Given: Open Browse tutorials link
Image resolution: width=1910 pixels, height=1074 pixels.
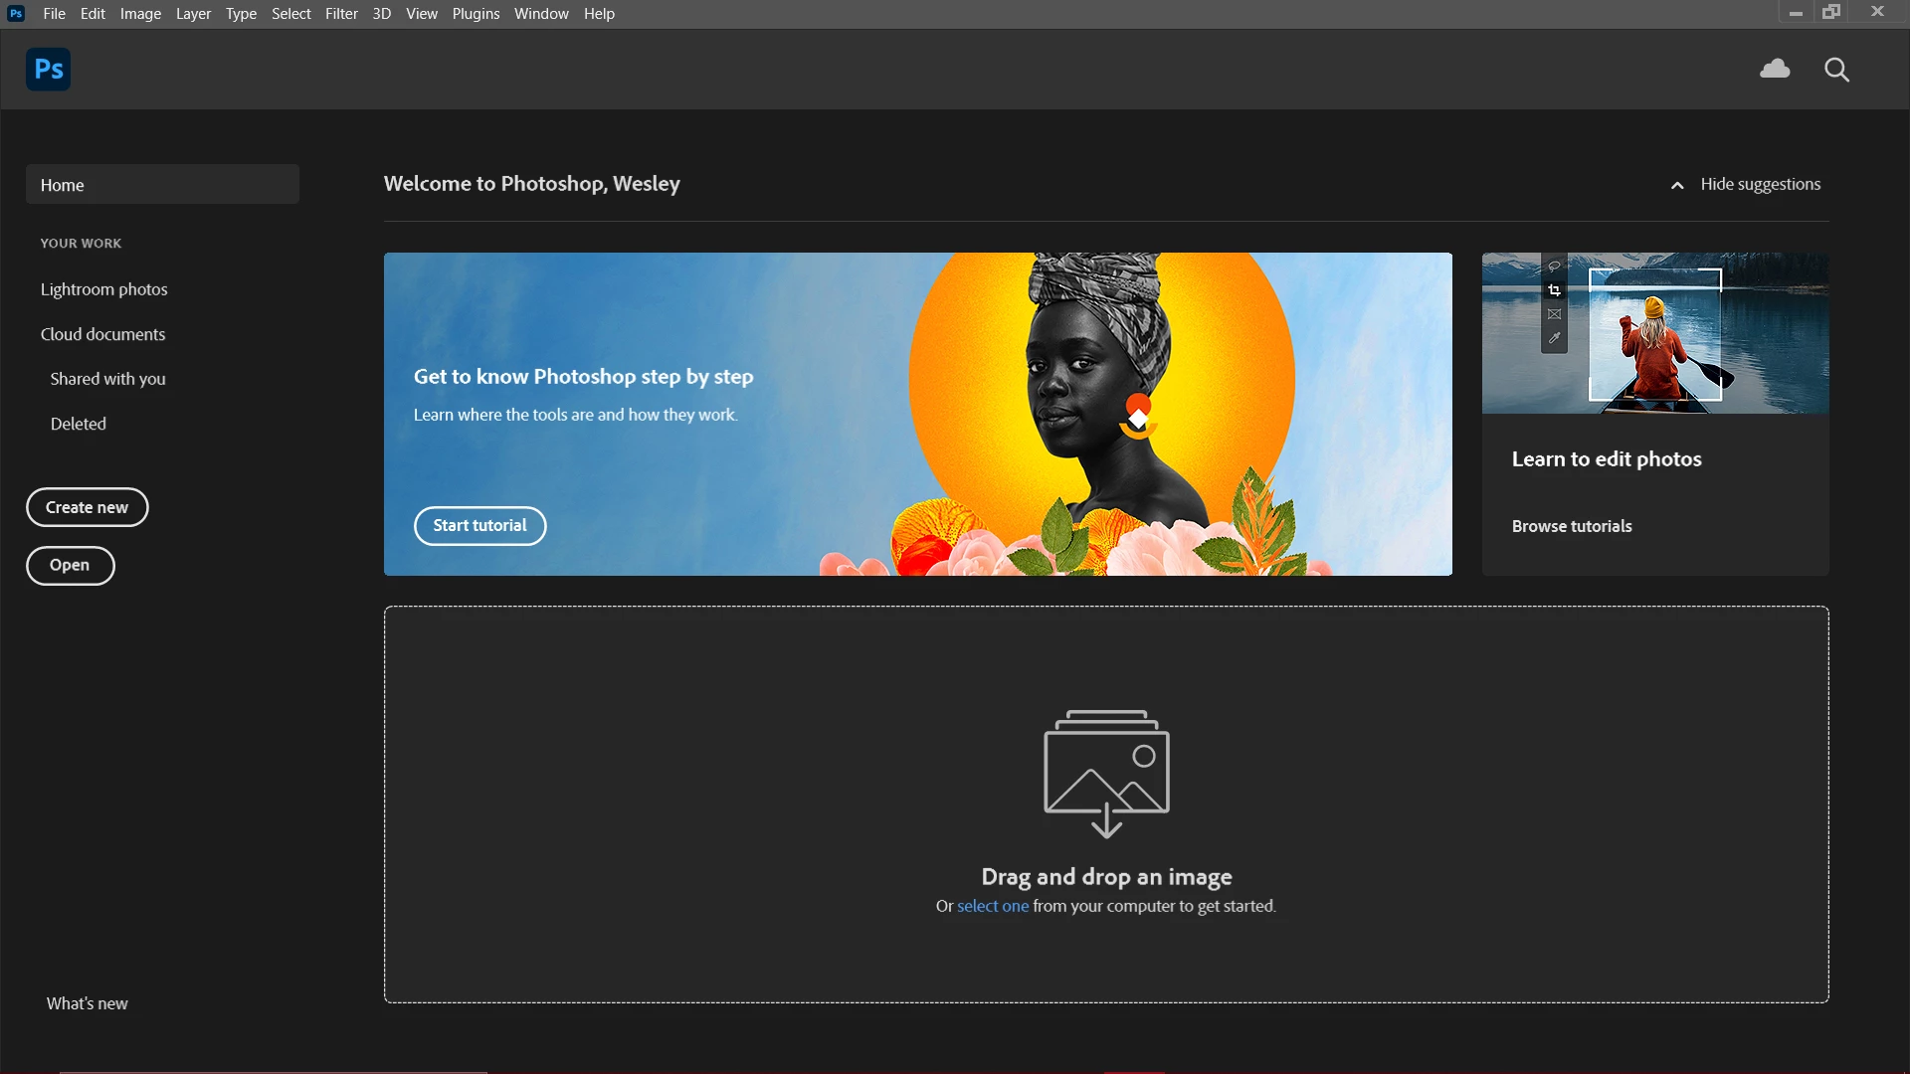Looking at the screenshot, I should pyautogui.click(x=1572, y=526).
